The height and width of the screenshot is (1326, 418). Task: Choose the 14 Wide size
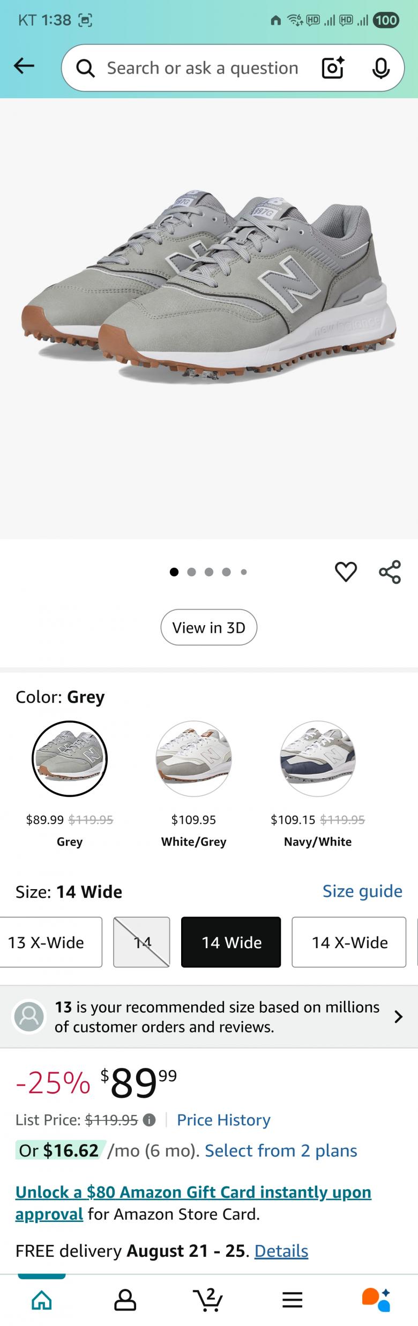pyautogui.click(x=231, y=942)
